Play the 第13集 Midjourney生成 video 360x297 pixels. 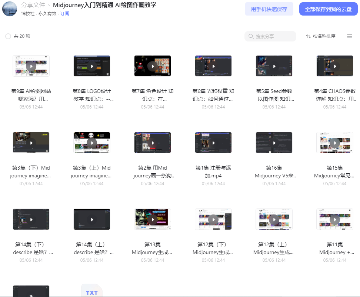(x=153, y=220)
